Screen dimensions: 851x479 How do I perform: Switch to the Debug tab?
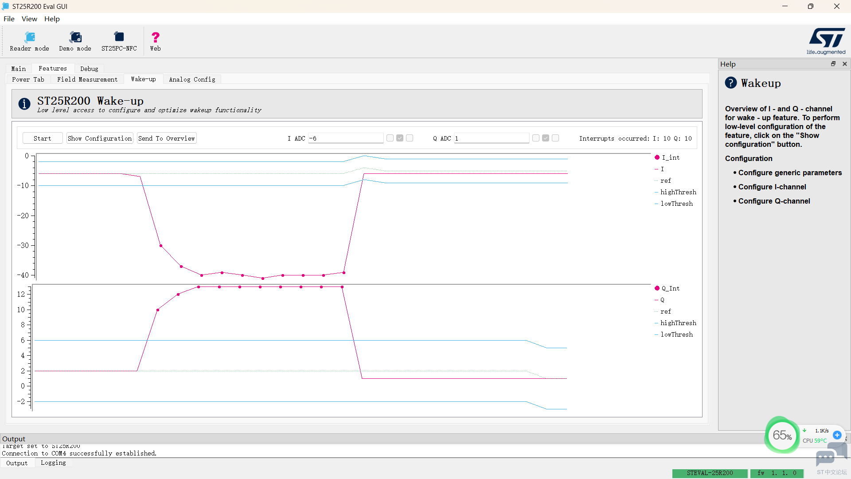point(89,69)
